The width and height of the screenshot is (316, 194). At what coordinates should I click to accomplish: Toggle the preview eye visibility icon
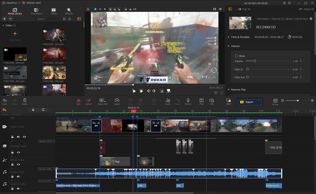135,9
